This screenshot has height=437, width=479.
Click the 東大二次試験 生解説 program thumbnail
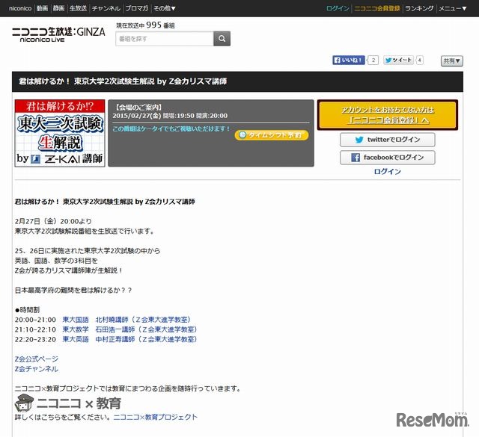[60, 133]
